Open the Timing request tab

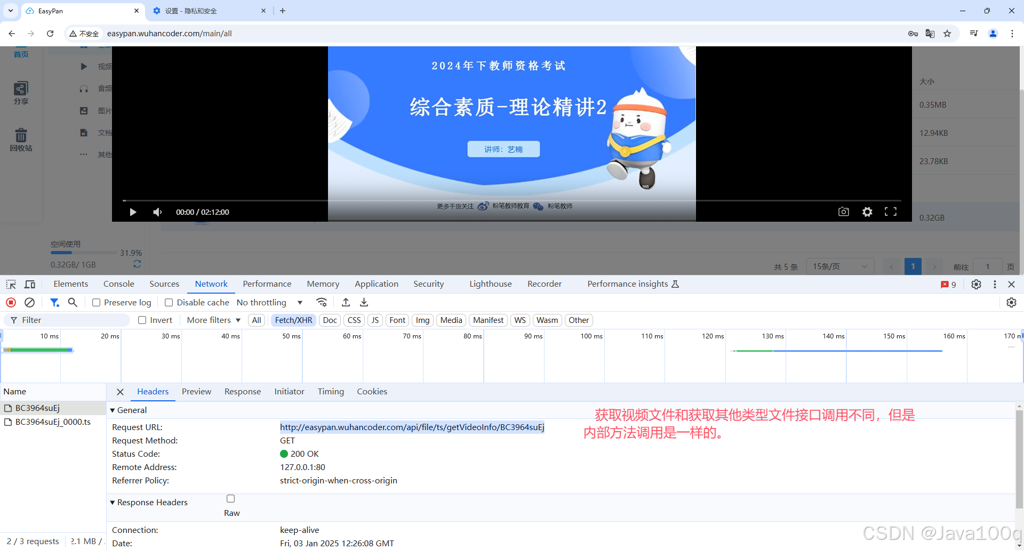coord(331,392)
